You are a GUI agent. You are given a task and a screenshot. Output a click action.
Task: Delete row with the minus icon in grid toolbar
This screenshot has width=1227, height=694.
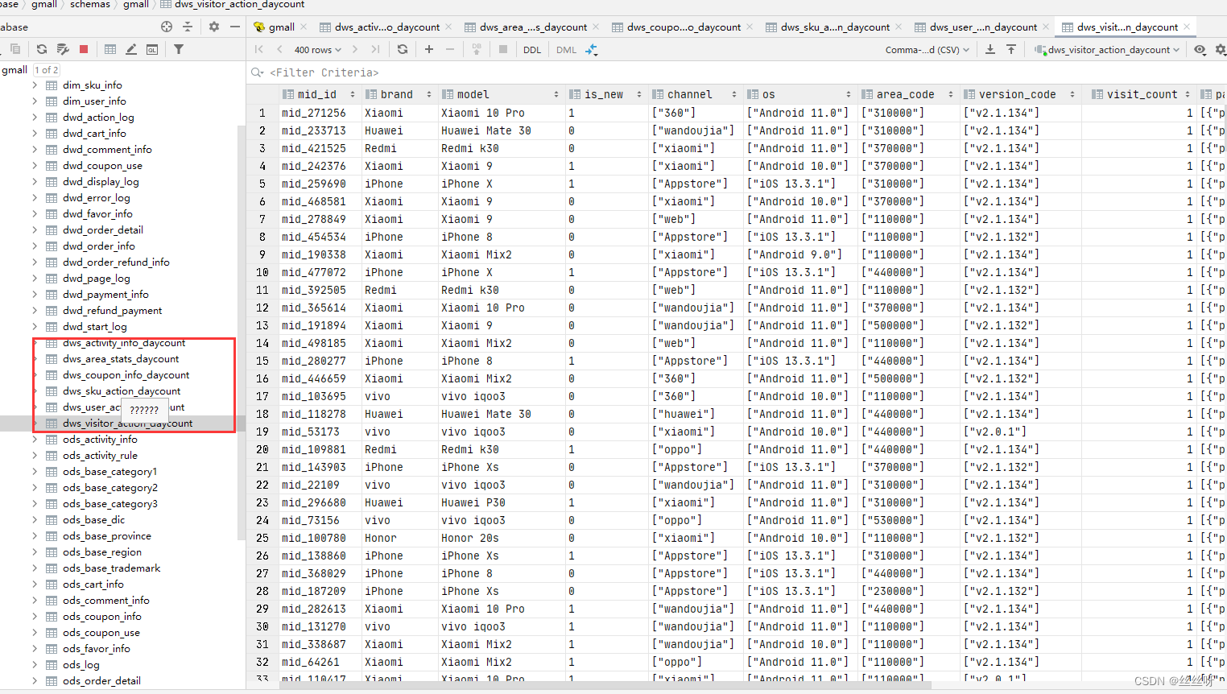click(450, 49)
